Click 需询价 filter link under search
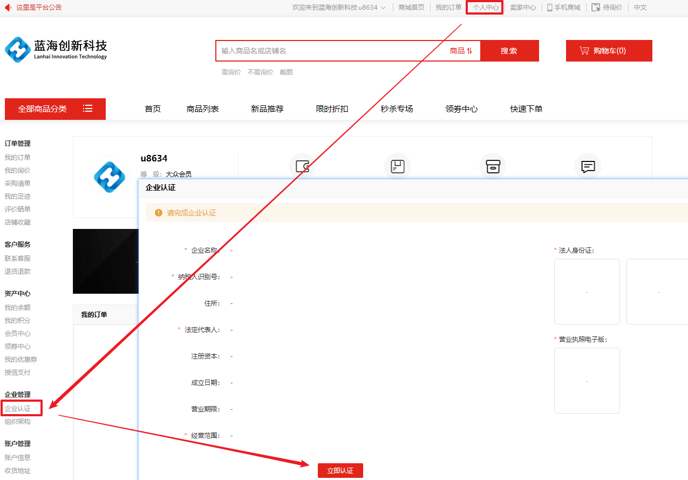This screenshot has height=480, width=688. (231, 72)
